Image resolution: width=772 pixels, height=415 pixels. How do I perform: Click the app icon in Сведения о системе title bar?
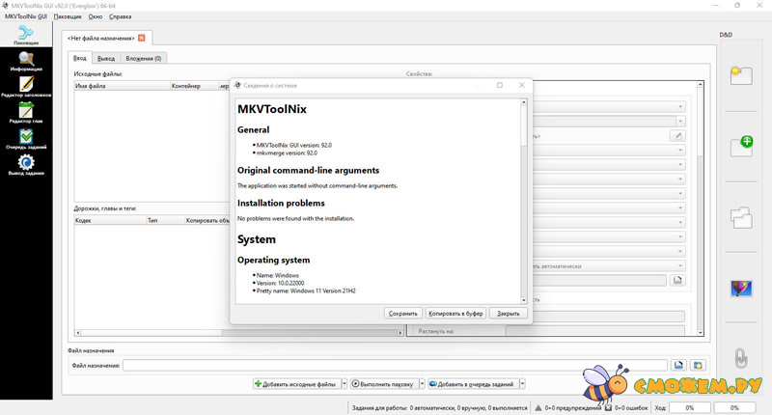pos(237,85)
